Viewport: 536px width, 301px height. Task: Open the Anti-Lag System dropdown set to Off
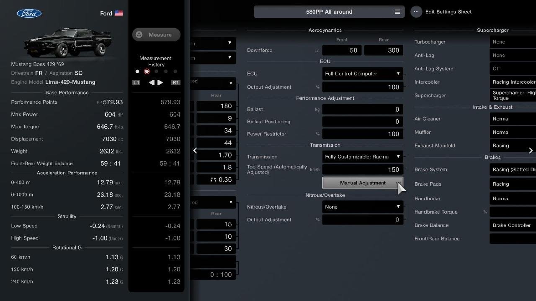point(513,69)
